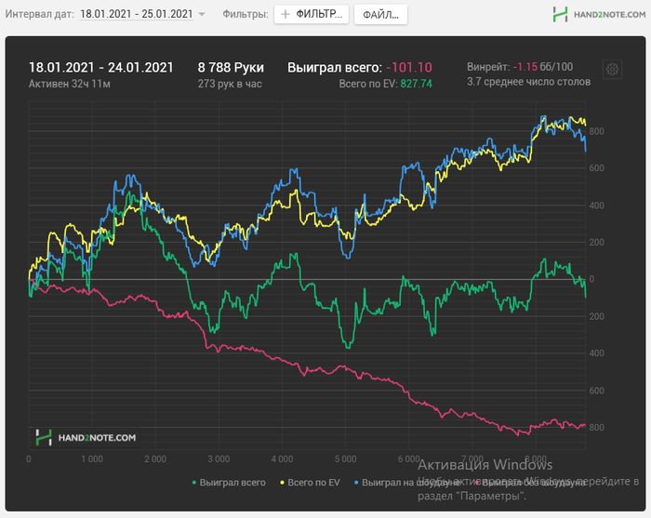The height and width of the screenshot is (518, 651).
Task: Click the 8 788 Руки hands count
Action: tap(231, 68)
